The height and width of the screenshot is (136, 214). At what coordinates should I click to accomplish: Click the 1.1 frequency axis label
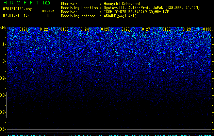(x=3, y=44)
